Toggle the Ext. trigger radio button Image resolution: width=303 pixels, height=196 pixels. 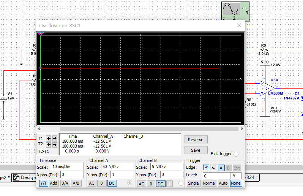[x=236, y=154]
